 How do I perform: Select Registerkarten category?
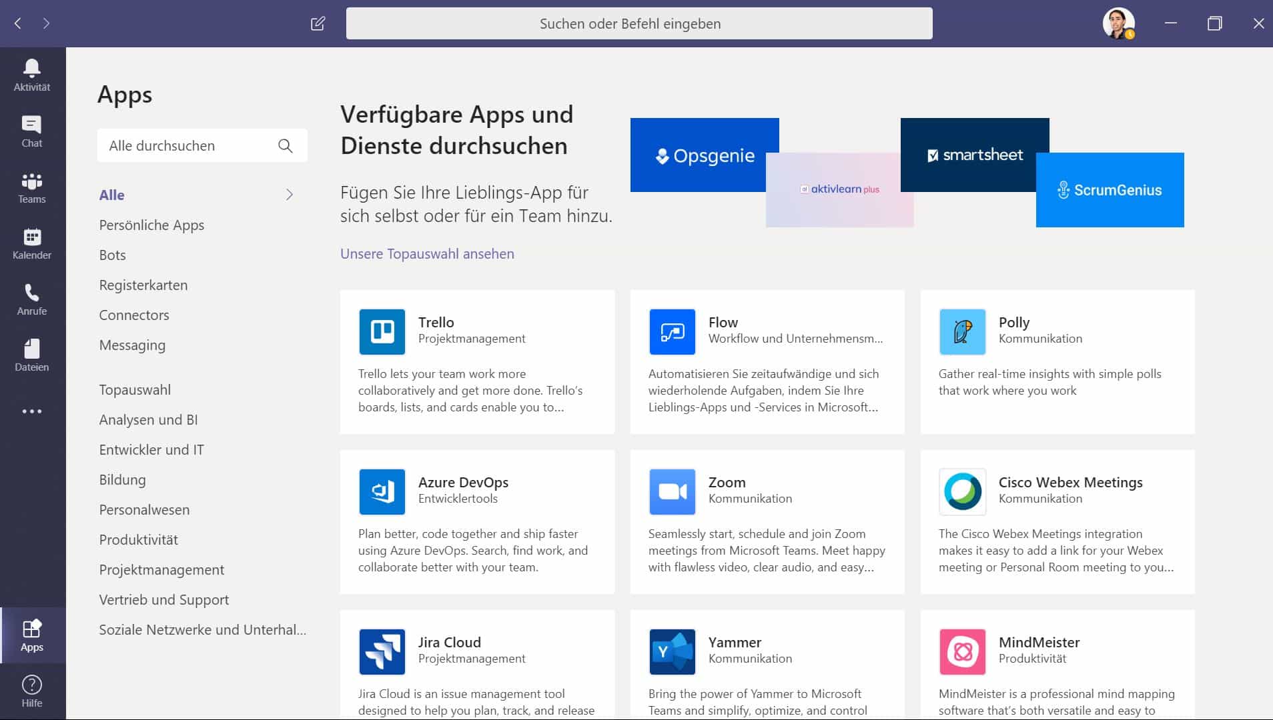click(x=143, y=285)
